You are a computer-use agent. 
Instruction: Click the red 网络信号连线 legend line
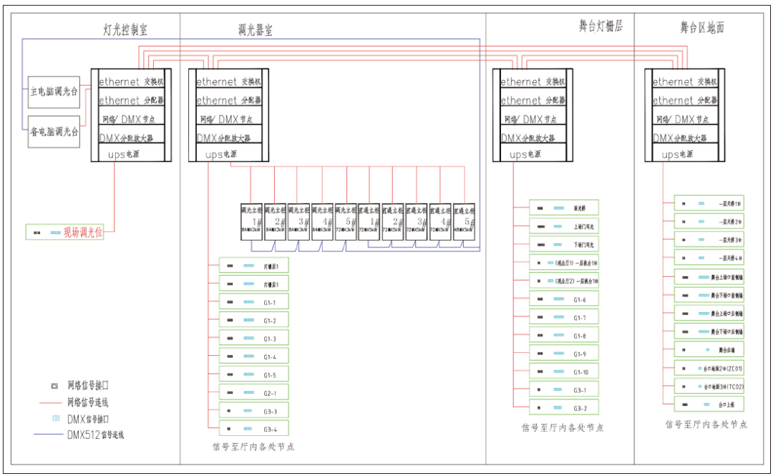click(50, 403)
